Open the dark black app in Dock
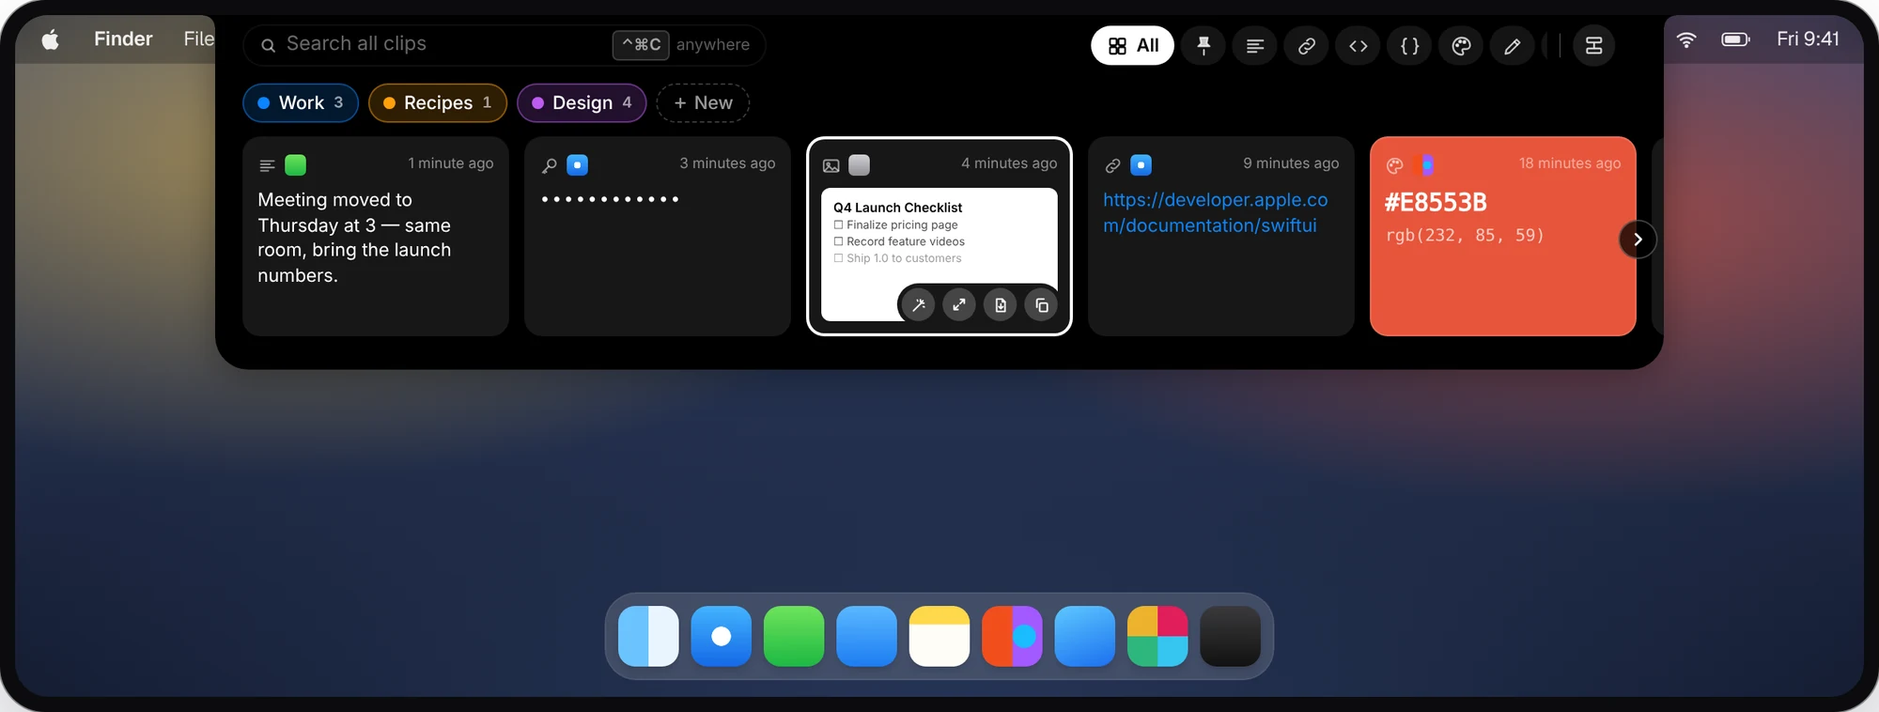 [x=1231, y=636]
